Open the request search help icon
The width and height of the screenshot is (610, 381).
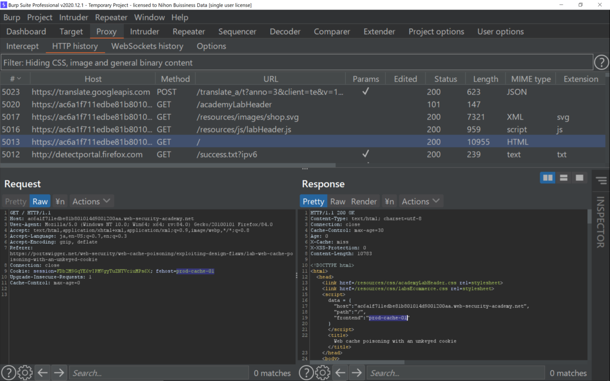pos(9,373)
